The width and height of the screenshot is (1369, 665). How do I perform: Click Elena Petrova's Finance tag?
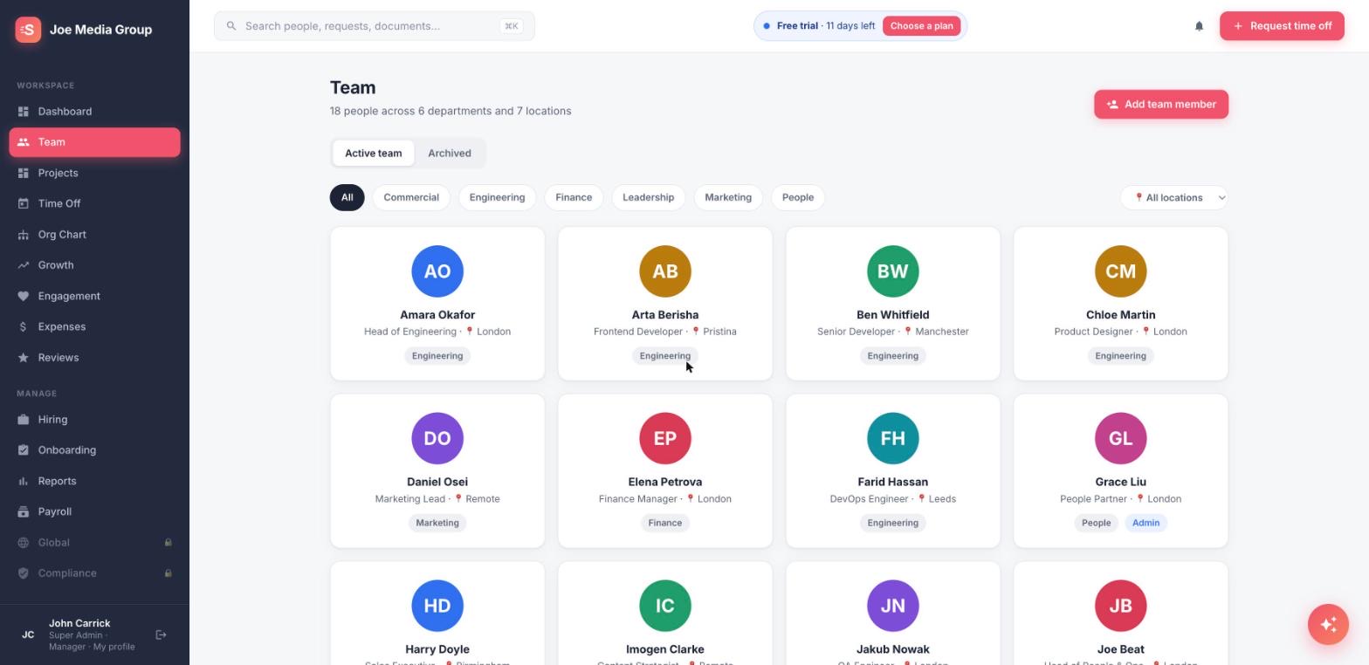[x=665, y=523]
